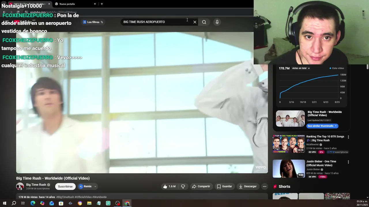Screen dimensions: 369x207
Task: Open Norton shield icon in taskbar
Action: (x=80, y=203)
